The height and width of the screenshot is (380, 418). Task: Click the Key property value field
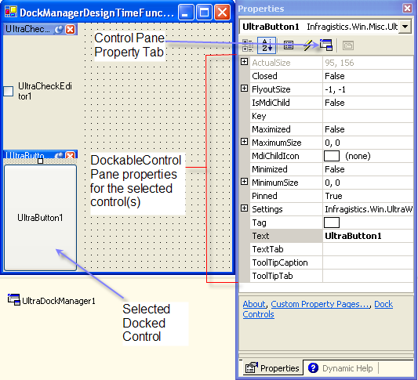368,116
